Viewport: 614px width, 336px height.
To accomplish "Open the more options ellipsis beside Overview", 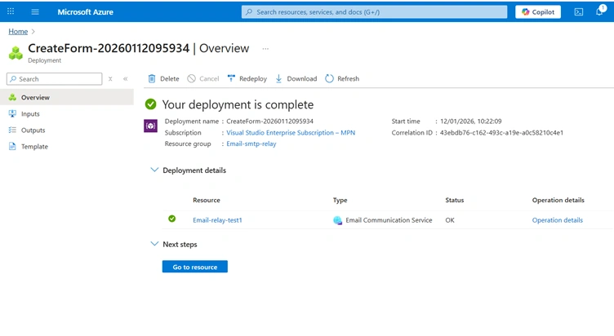I will [265, 48].
